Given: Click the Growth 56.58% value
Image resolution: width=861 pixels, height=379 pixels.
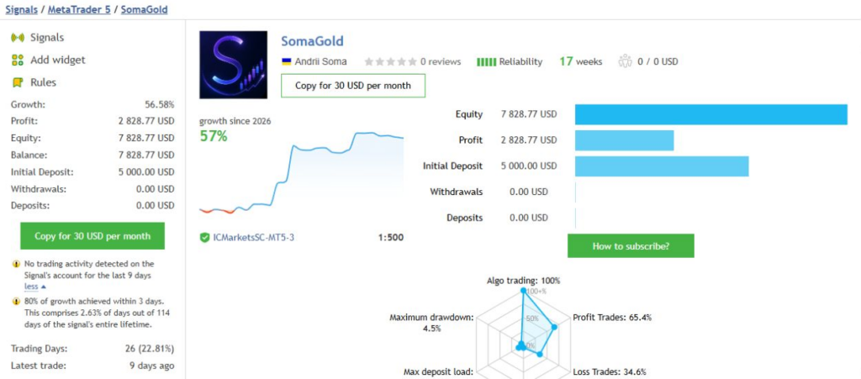Looking at the screenshot, I should [x=159, y=104].
